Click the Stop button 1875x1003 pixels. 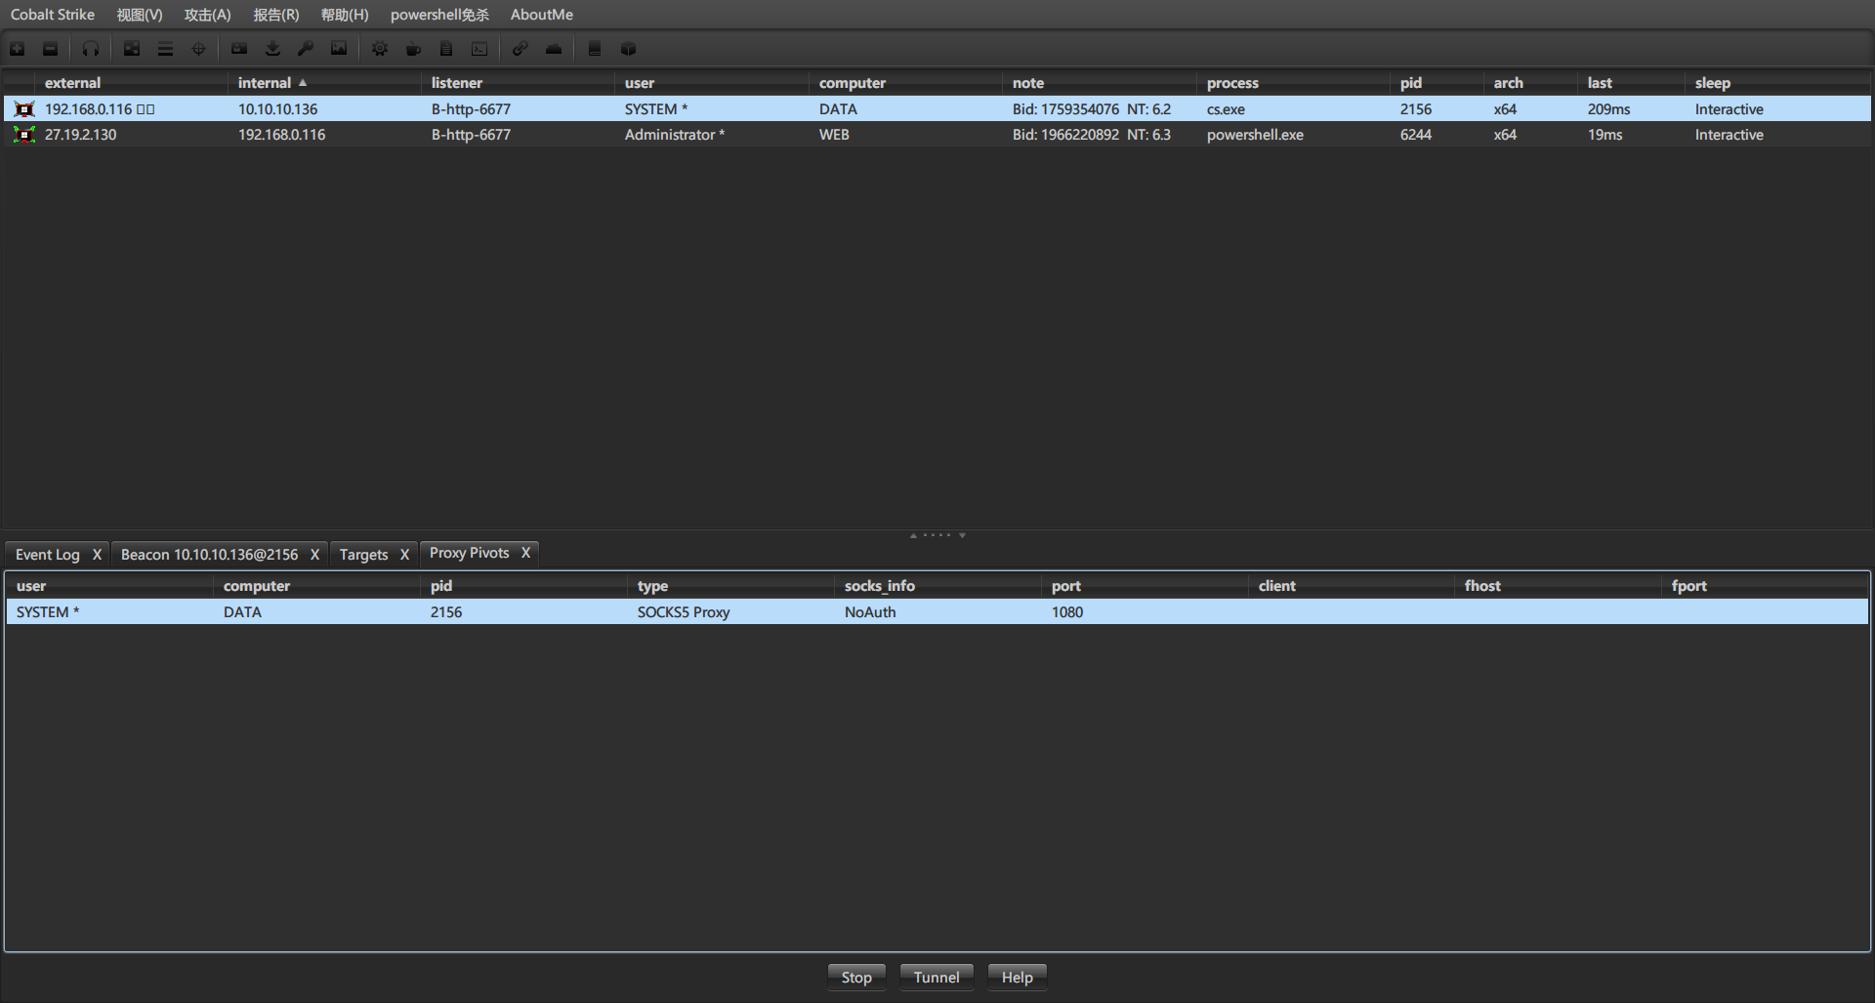856,977
